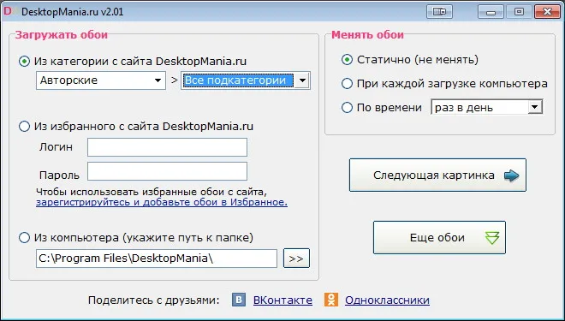This screenshot has width=565, height=321.
Task: Click the blue arrow on Следующая картинка
Action: (511, 175)
